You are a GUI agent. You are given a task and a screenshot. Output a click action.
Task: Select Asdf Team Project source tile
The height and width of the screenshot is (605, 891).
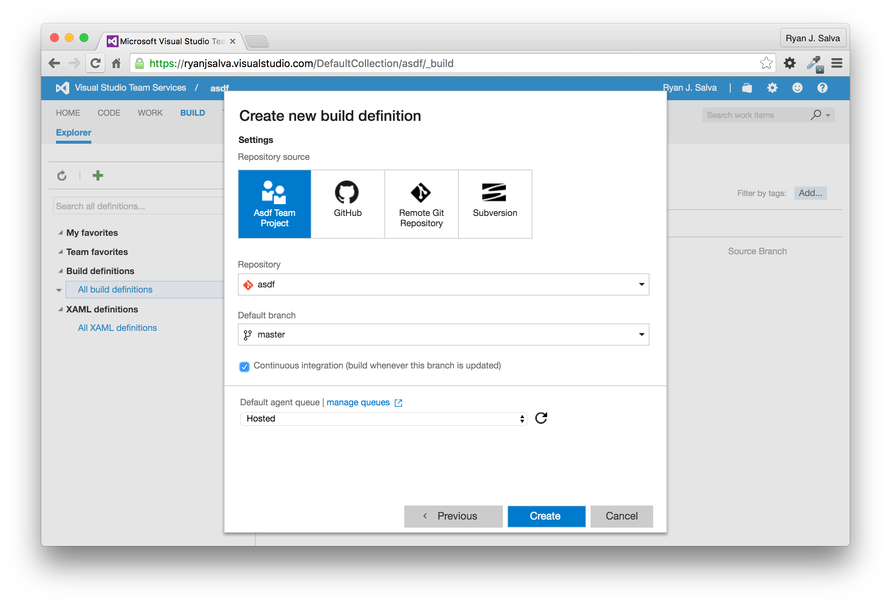click(274, 204)
